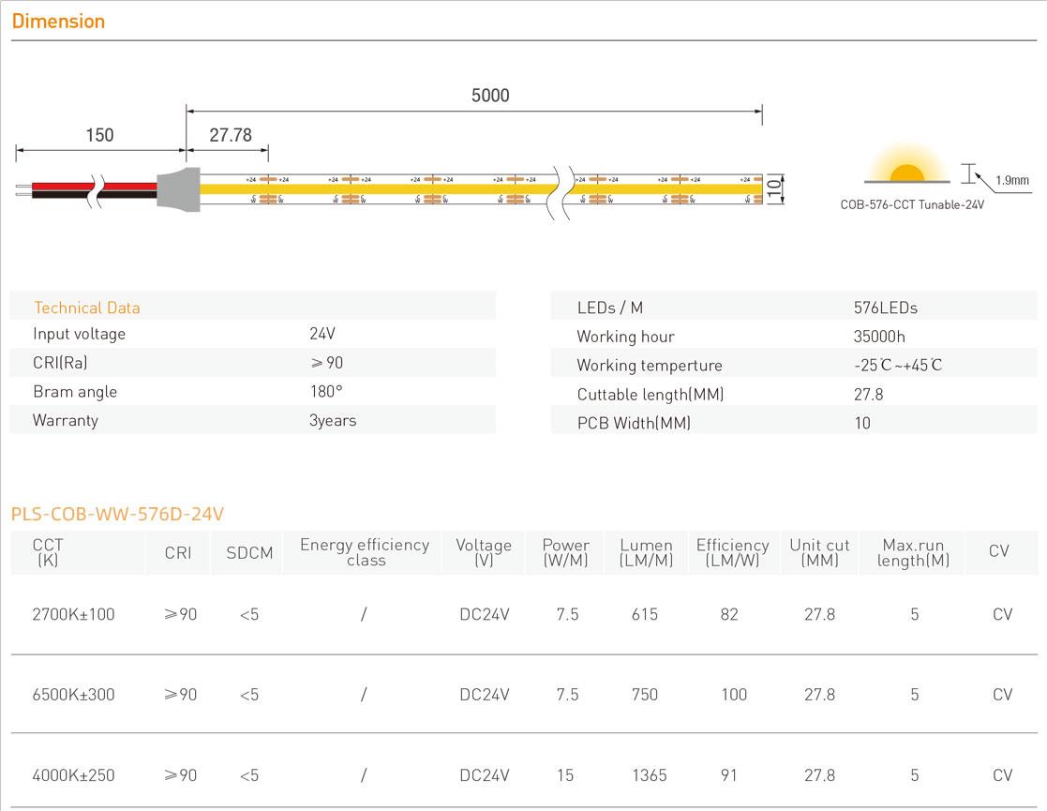Select the 1365 lumen value

tap(649, 775)
